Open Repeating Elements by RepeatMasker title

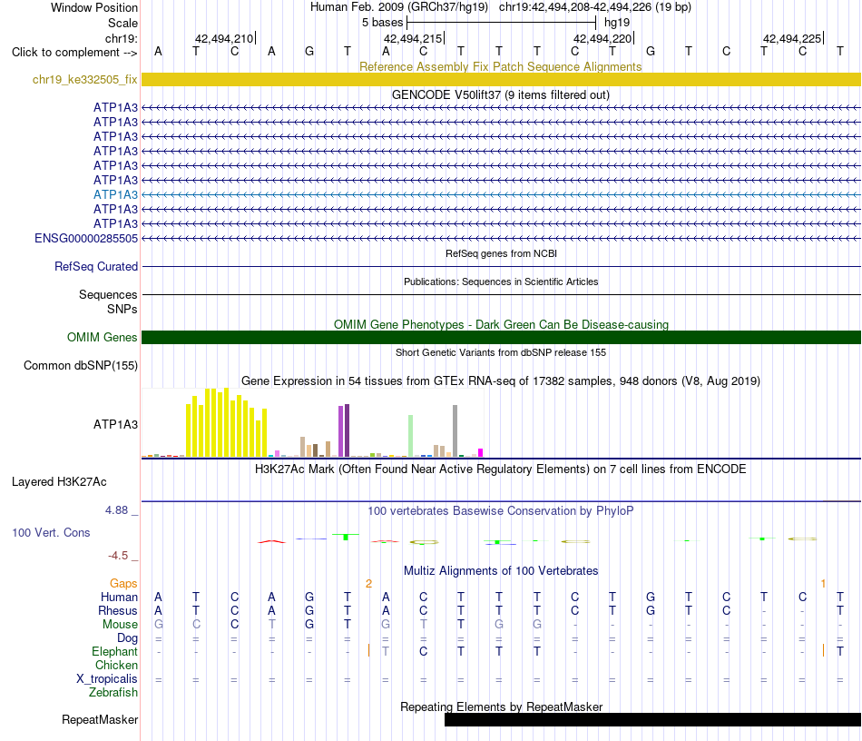501,706
